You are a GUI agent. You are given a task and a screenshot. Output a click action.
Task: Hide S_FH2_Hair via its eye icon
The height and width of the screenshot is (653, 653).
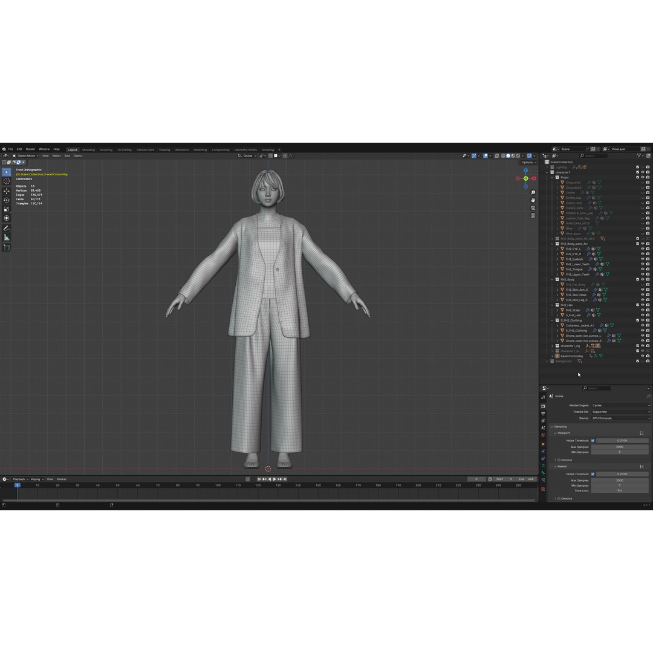coord(643,315)
